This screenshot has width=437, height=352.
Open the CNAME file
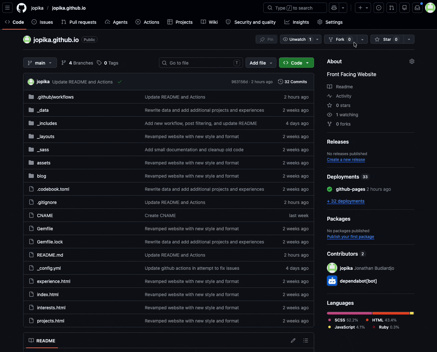pos(45,216)
